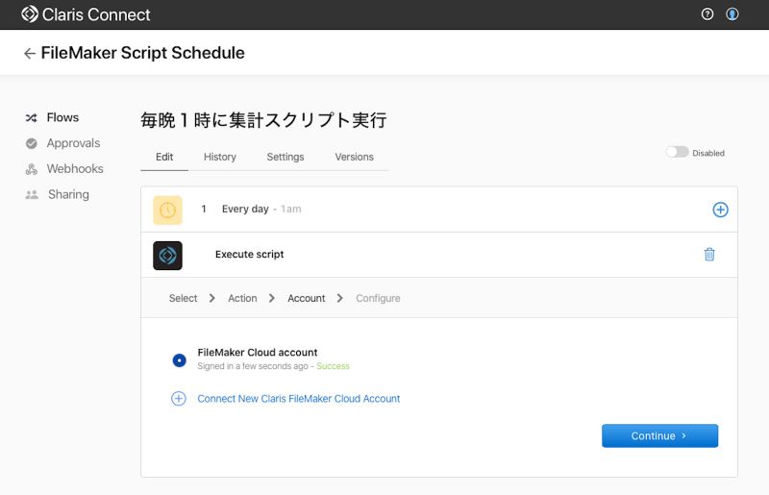Click the FileMaker Cloud account label
This screenshot has width=769, height=495.
pos(258,352)
